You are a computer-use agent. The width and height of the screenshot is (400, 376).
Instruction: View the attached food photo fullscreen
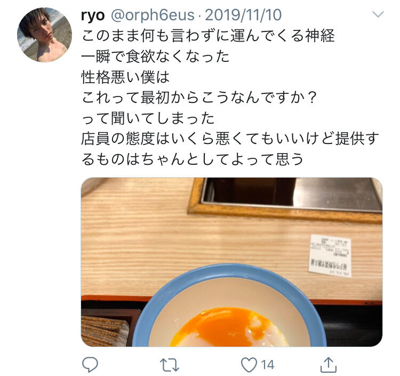coord(231,262)
